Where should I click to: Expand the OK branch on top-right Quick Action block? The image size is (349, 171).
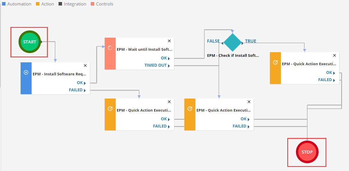(x=330, y=72)
